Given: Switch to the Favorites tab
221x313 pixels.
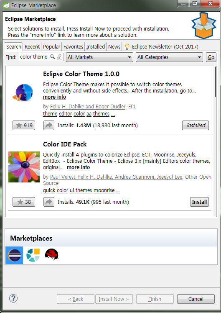Looking at the screenshot, I should click(x=73, y=47).
